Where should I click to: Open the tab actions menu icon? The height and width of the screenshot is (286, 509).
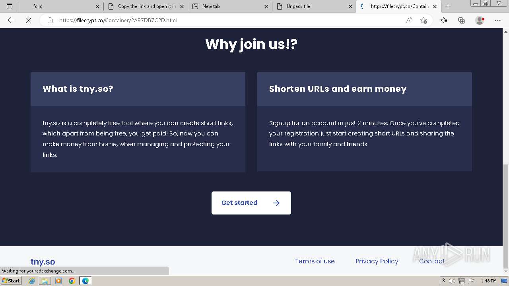[10, 6]
